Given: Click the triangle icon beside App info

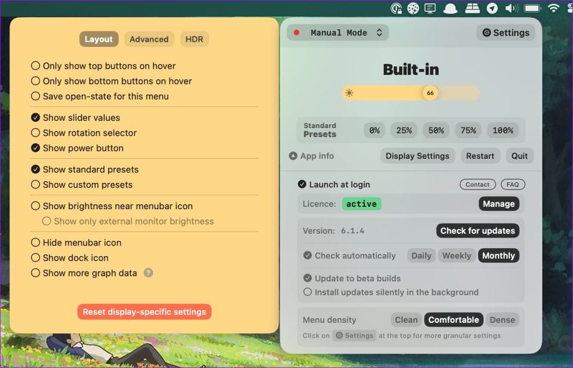Looking at the screenshot, I should pos(293,156).
